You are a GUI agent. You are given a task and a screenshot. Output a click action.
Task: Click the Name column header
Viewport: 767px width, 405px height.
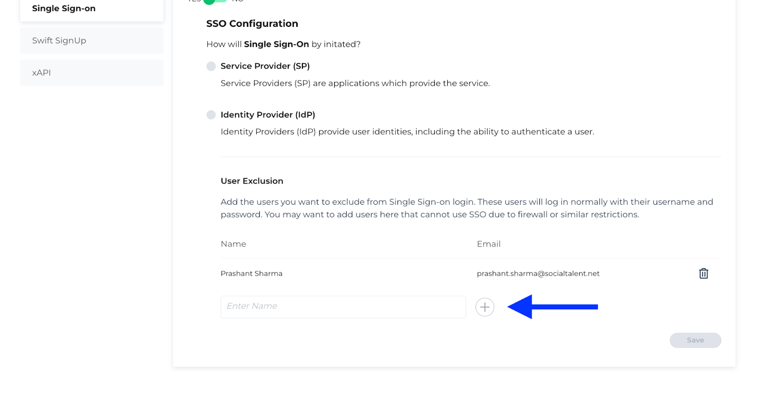[233, 244]
